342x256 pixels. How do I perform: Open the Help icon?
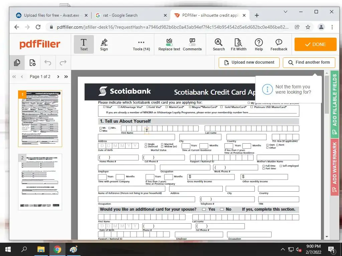pos(259,45)
